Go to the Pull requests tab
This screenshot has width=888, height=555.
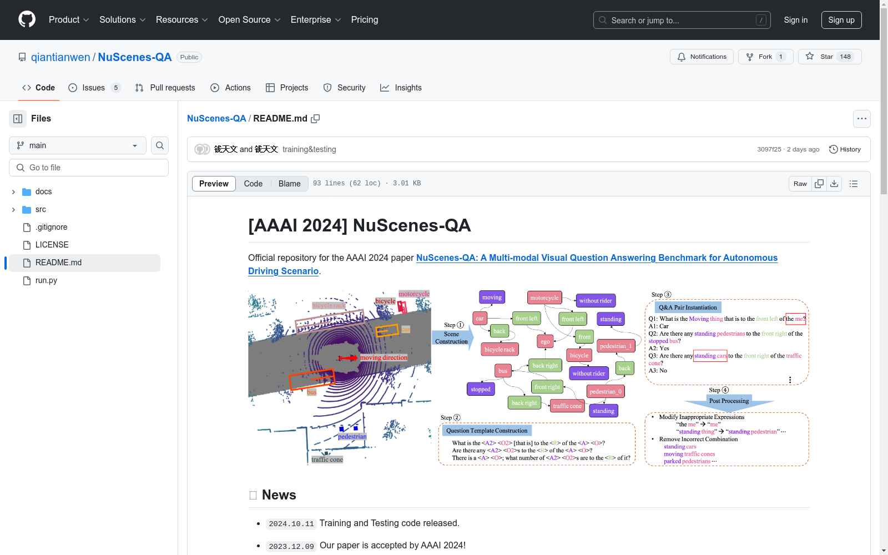[165, 88]
